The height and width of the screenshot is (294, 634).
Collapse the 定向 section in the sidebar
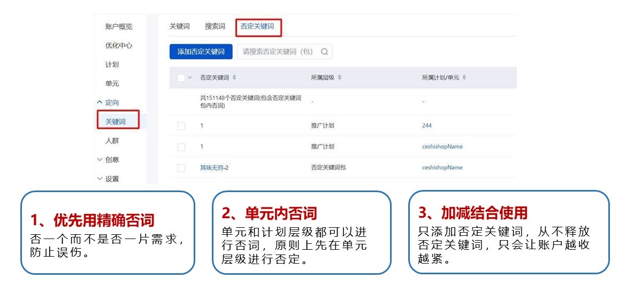pyautogui.click(x=99, y=102)
